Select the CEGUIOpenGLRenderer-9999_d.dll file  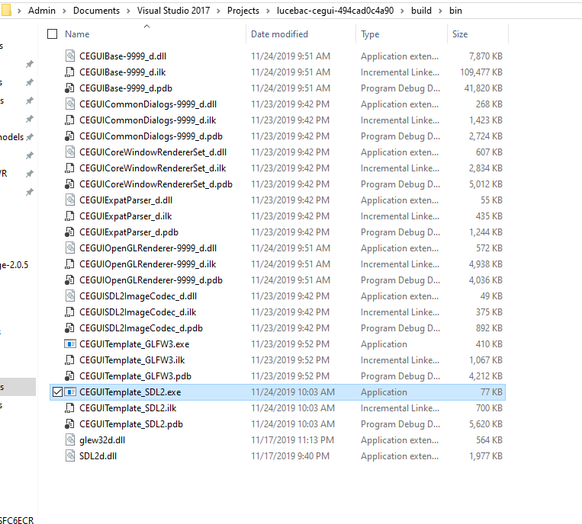click(147, 248)
